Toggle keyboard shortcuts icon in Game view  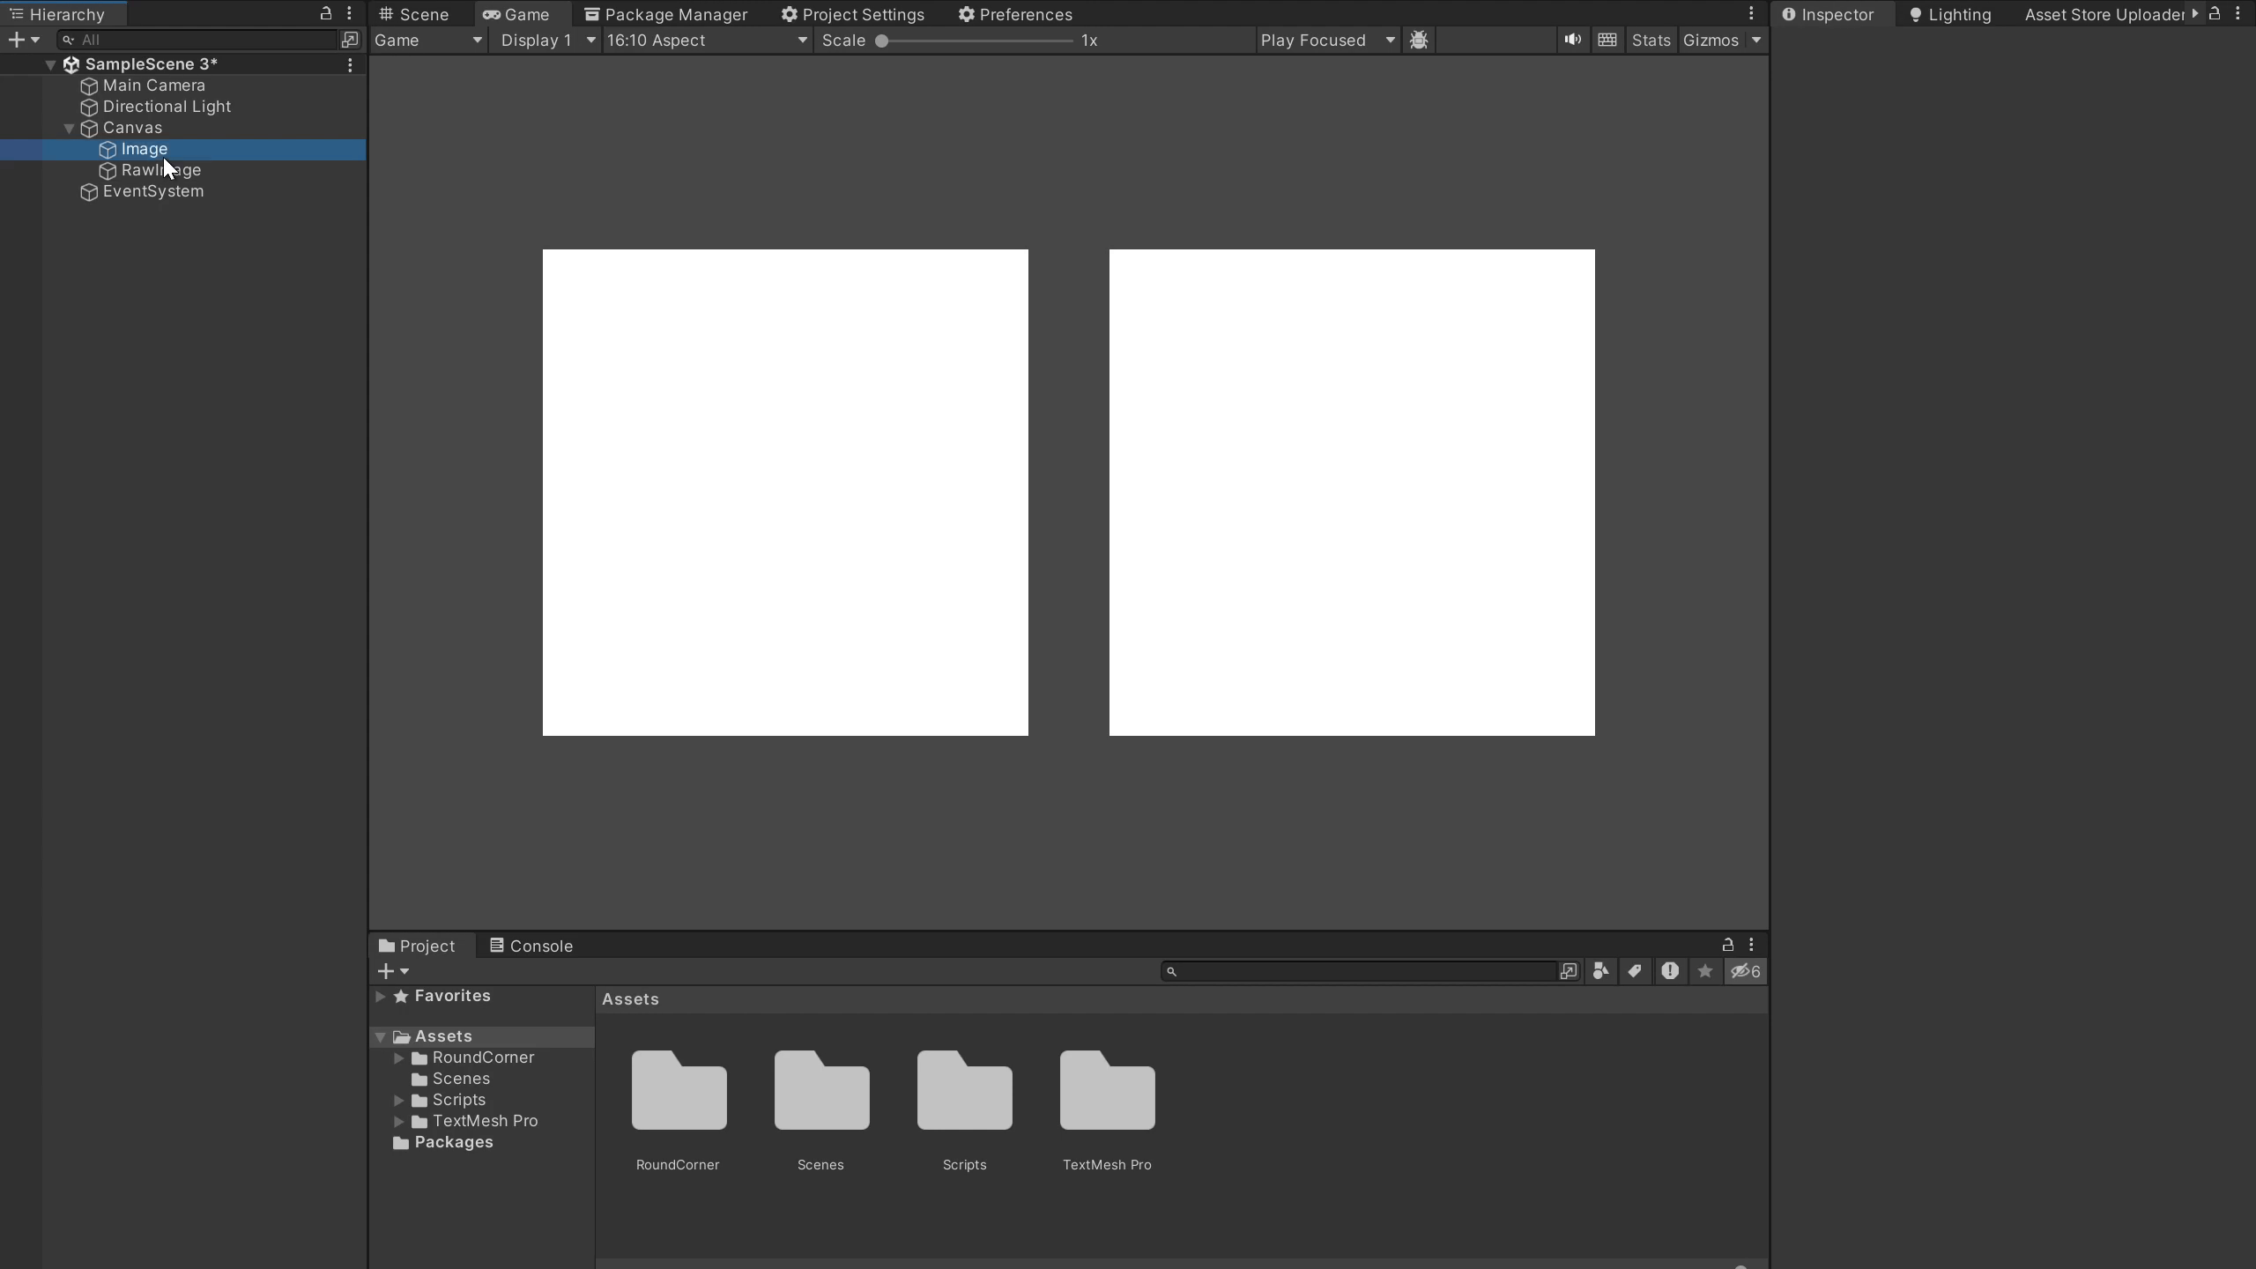coord(1607,40)
